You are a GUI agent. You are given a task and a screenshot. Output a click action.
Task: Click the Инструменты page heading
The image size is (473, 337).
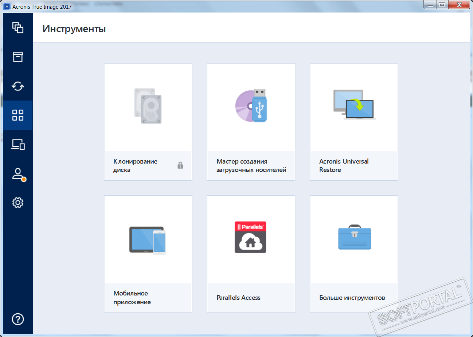click(x=74, y=28)
